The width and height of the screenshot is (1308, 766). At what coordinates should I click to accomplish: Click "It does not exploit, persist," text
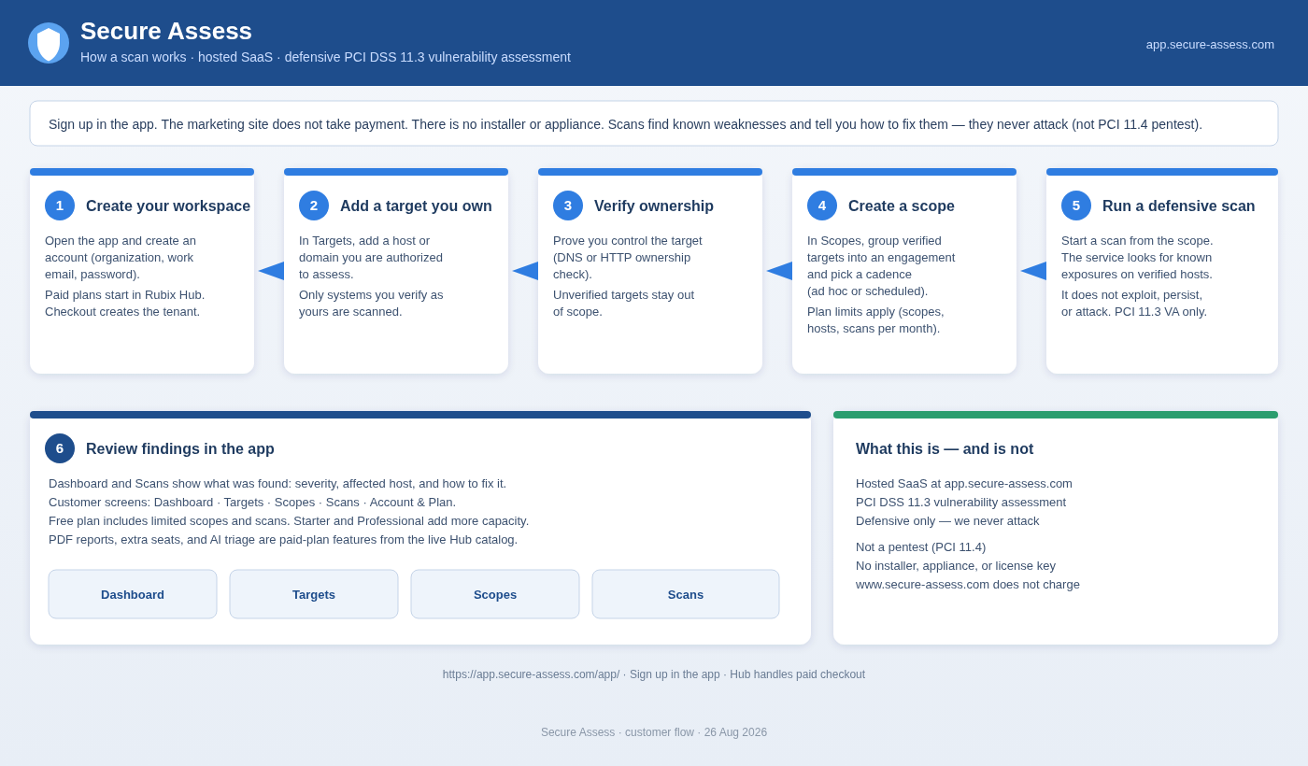click(1131, 295)
